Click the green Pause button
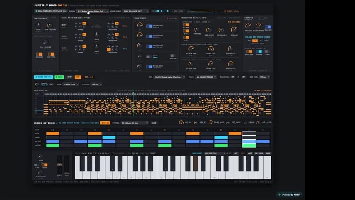The height and width of the screenshot is (200, 355). click(59, 77)
